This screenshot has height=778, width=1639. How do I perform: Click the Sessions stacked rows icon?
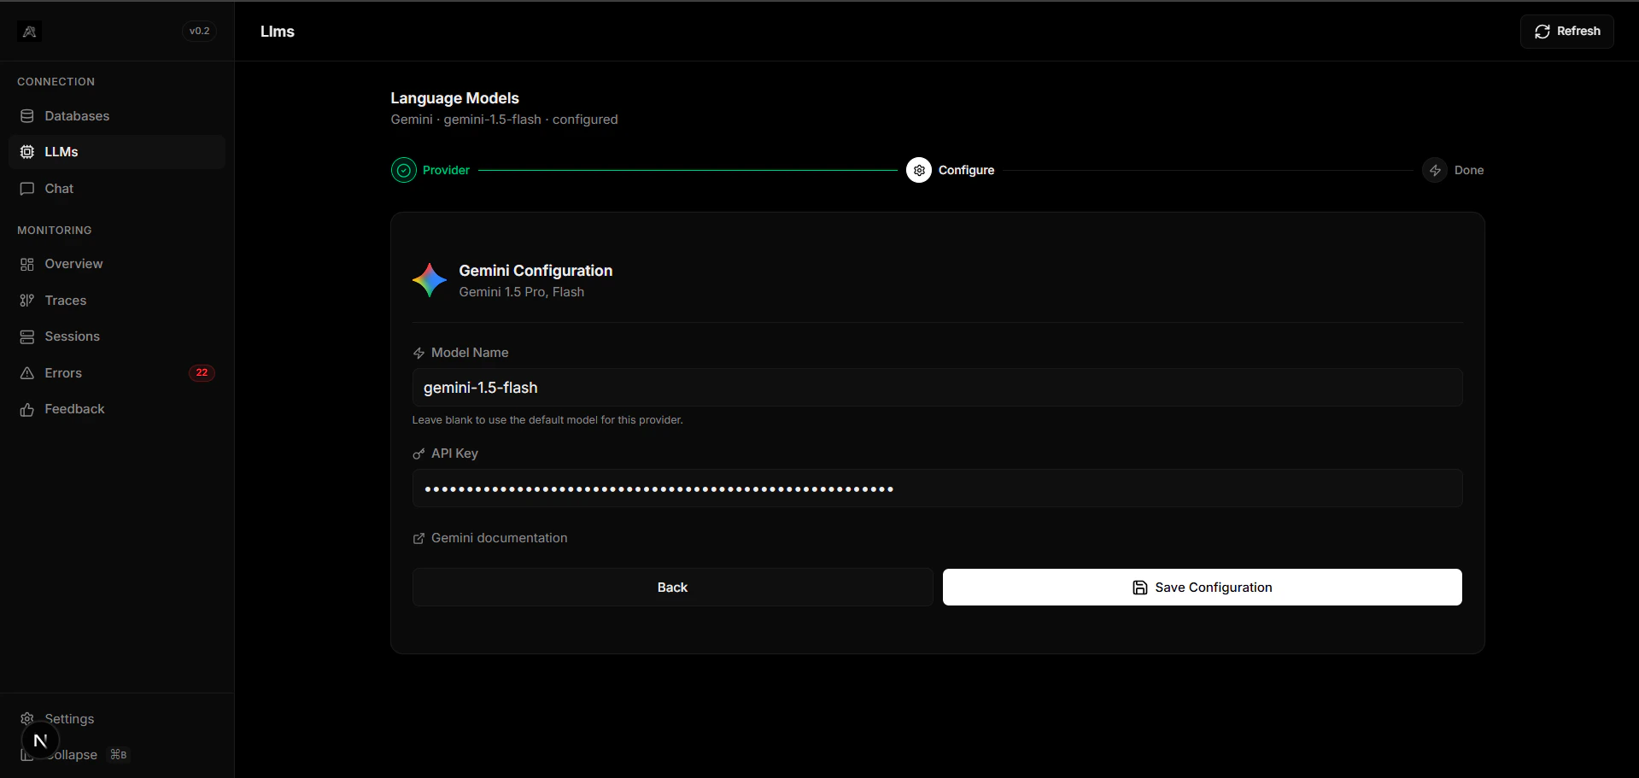click(x=27, y=336)
